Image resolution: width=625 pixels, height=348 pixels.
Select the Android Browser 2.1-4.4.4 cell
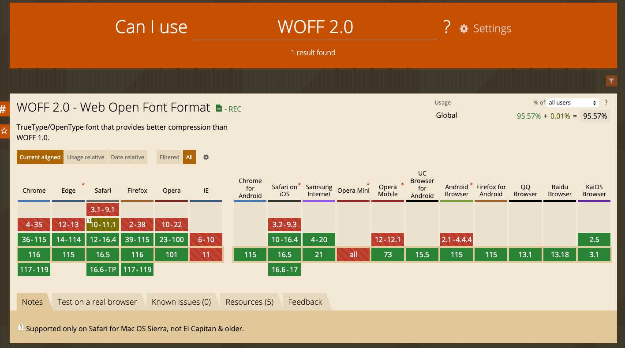click(x=457, y=239)
